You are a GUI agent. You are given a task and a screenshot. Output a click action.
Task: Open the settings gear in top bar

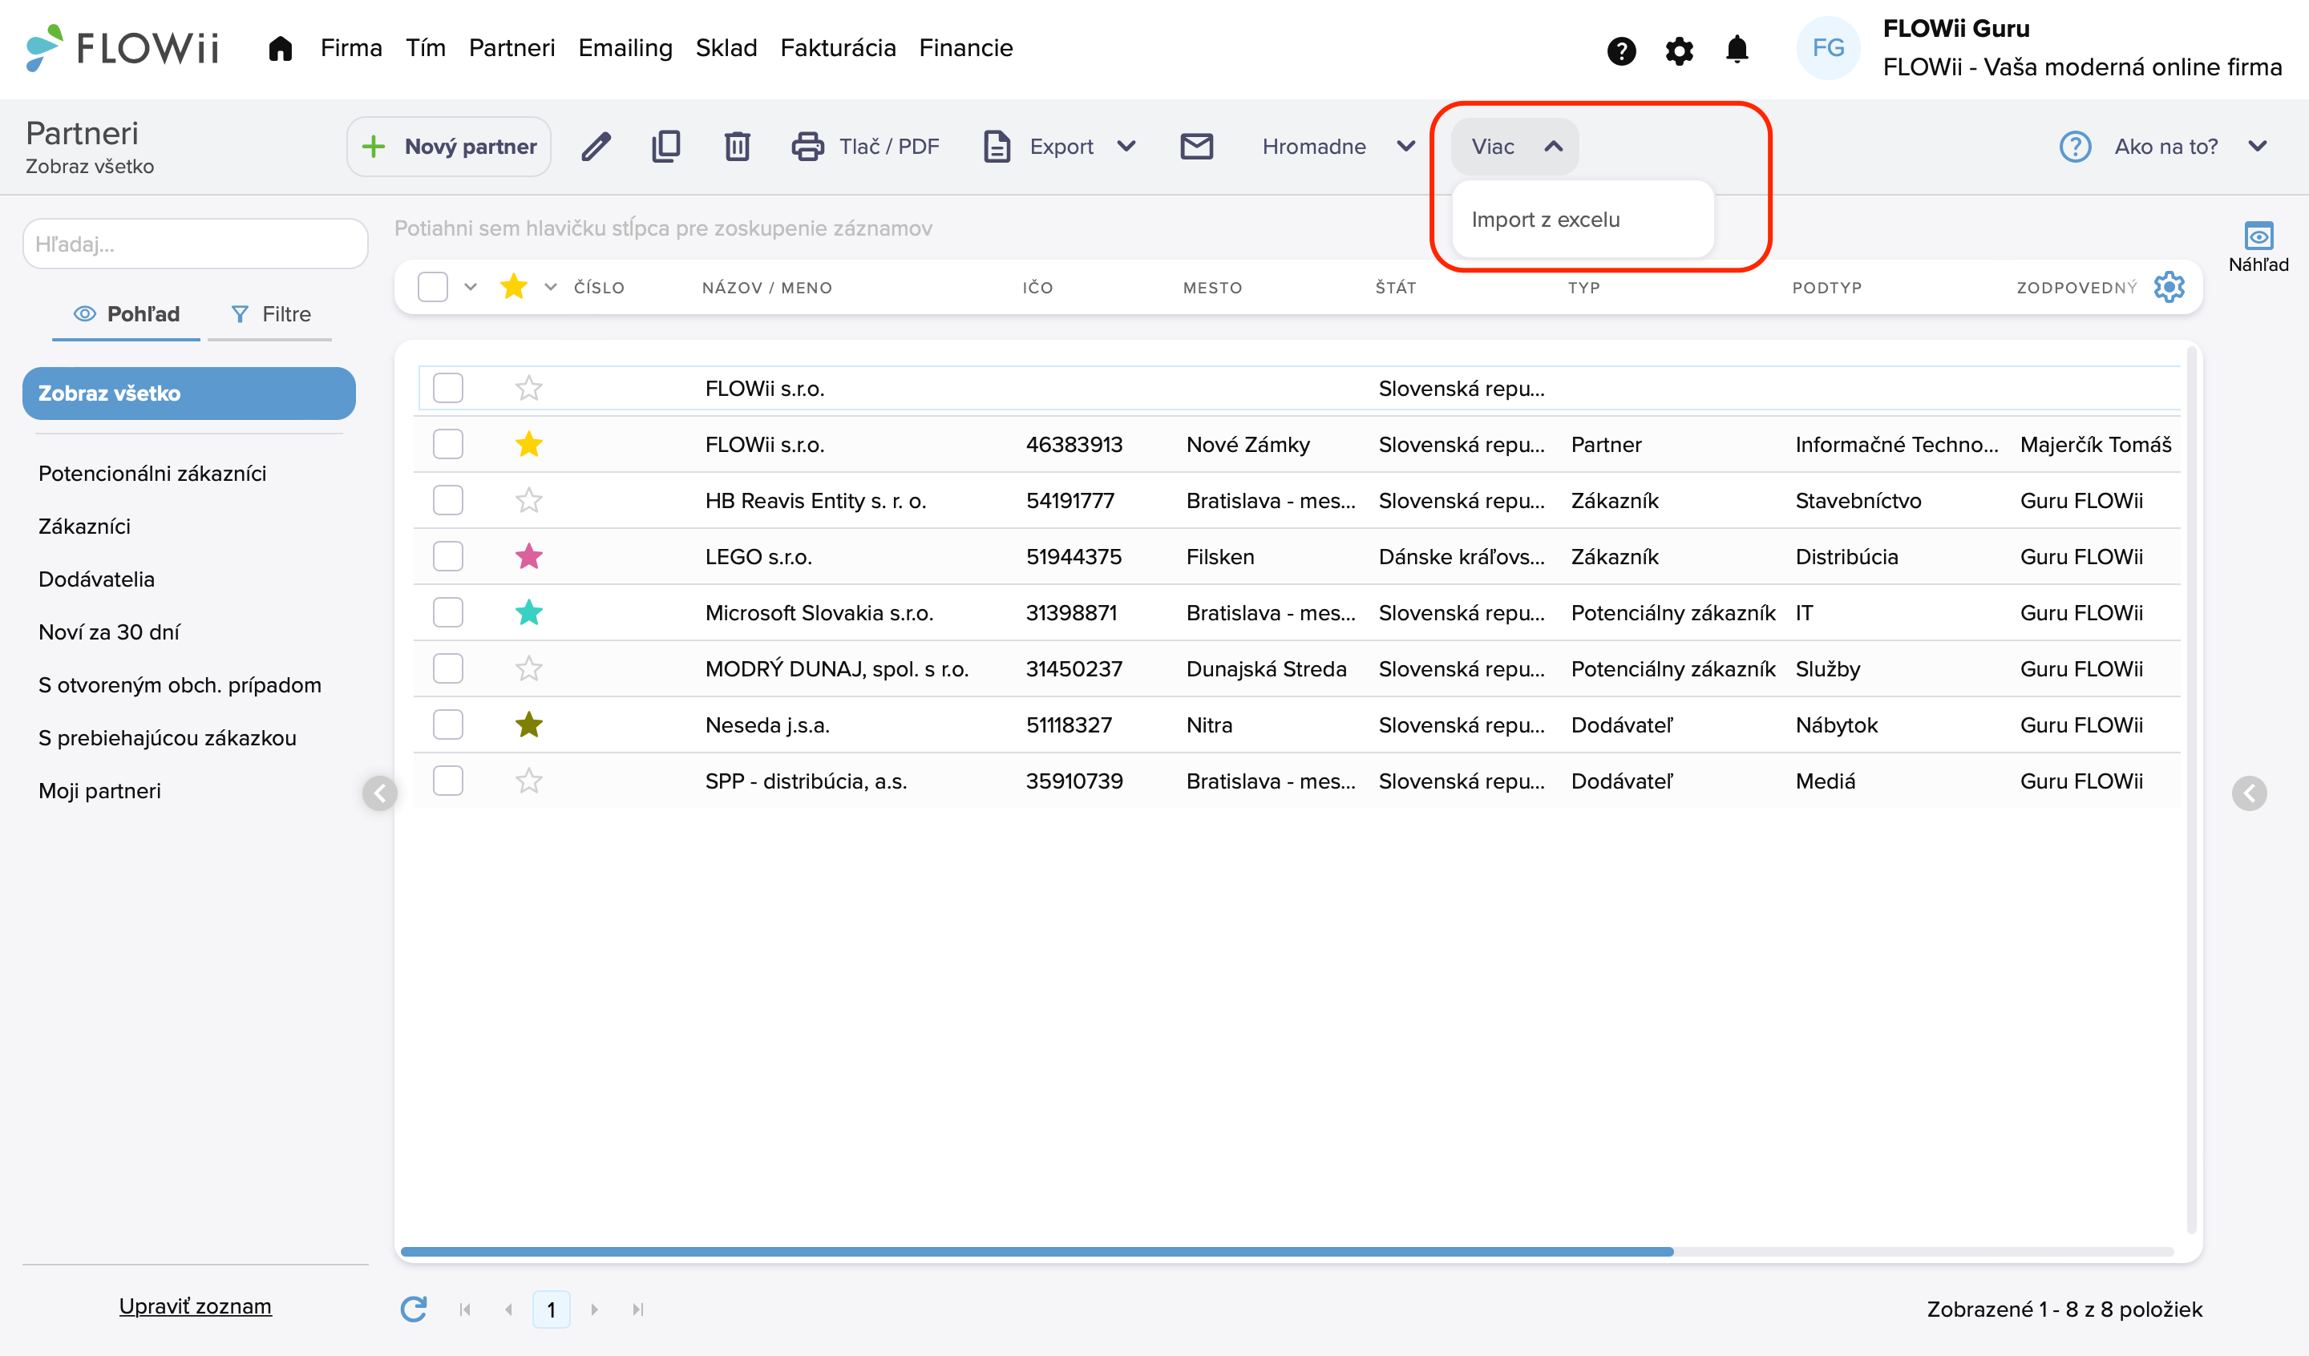[1679, 50]
